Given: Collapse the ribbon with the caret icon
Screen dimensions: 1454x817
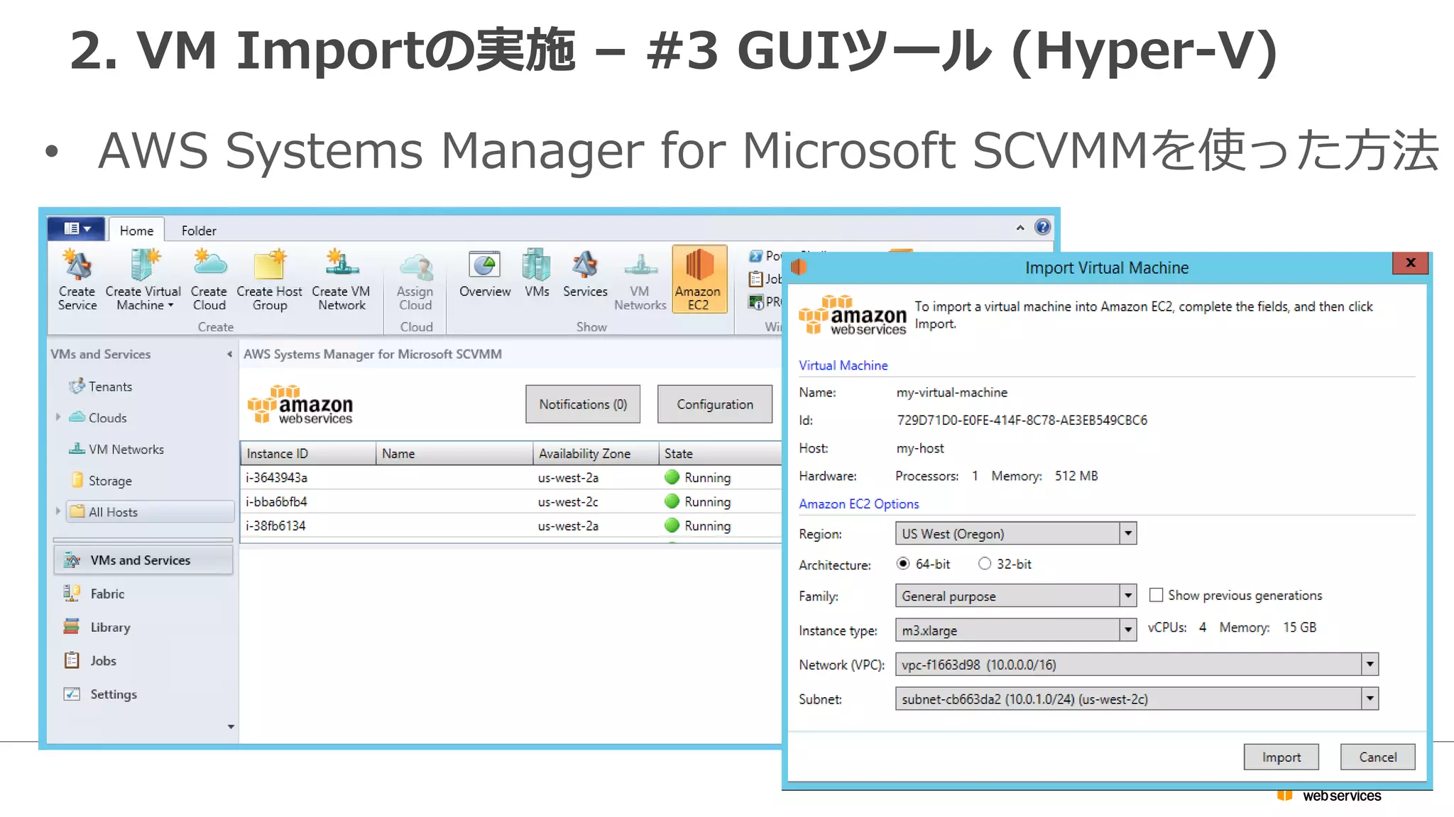Looking at the screenshot, I should tap(1020, 228).
